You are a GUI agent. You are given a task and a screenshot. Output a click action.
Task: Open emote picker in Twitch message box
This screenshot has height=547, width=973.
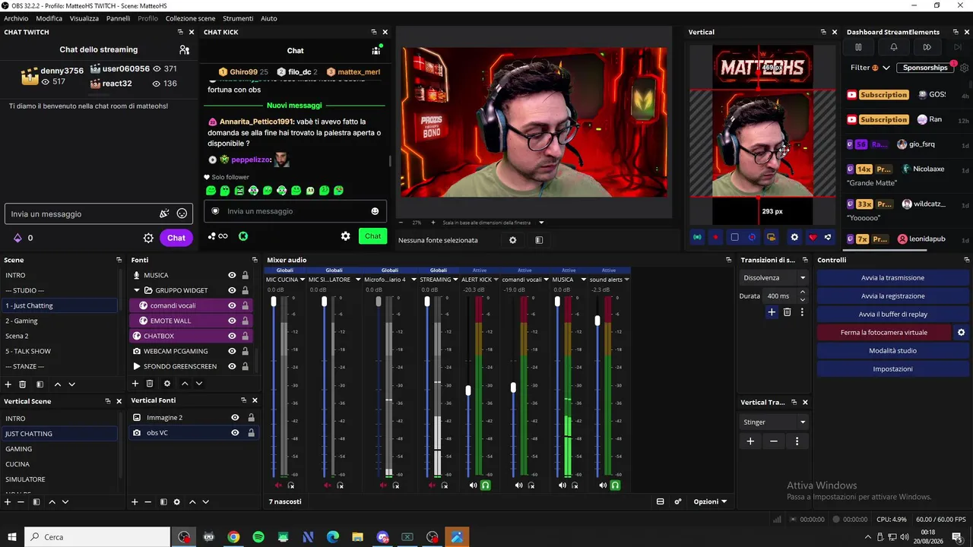pyautogui.click(x=182, y=214)
